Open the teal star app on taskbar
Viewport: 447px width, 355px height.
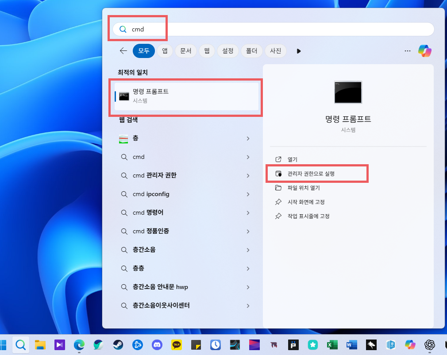[x=313, y=345]
